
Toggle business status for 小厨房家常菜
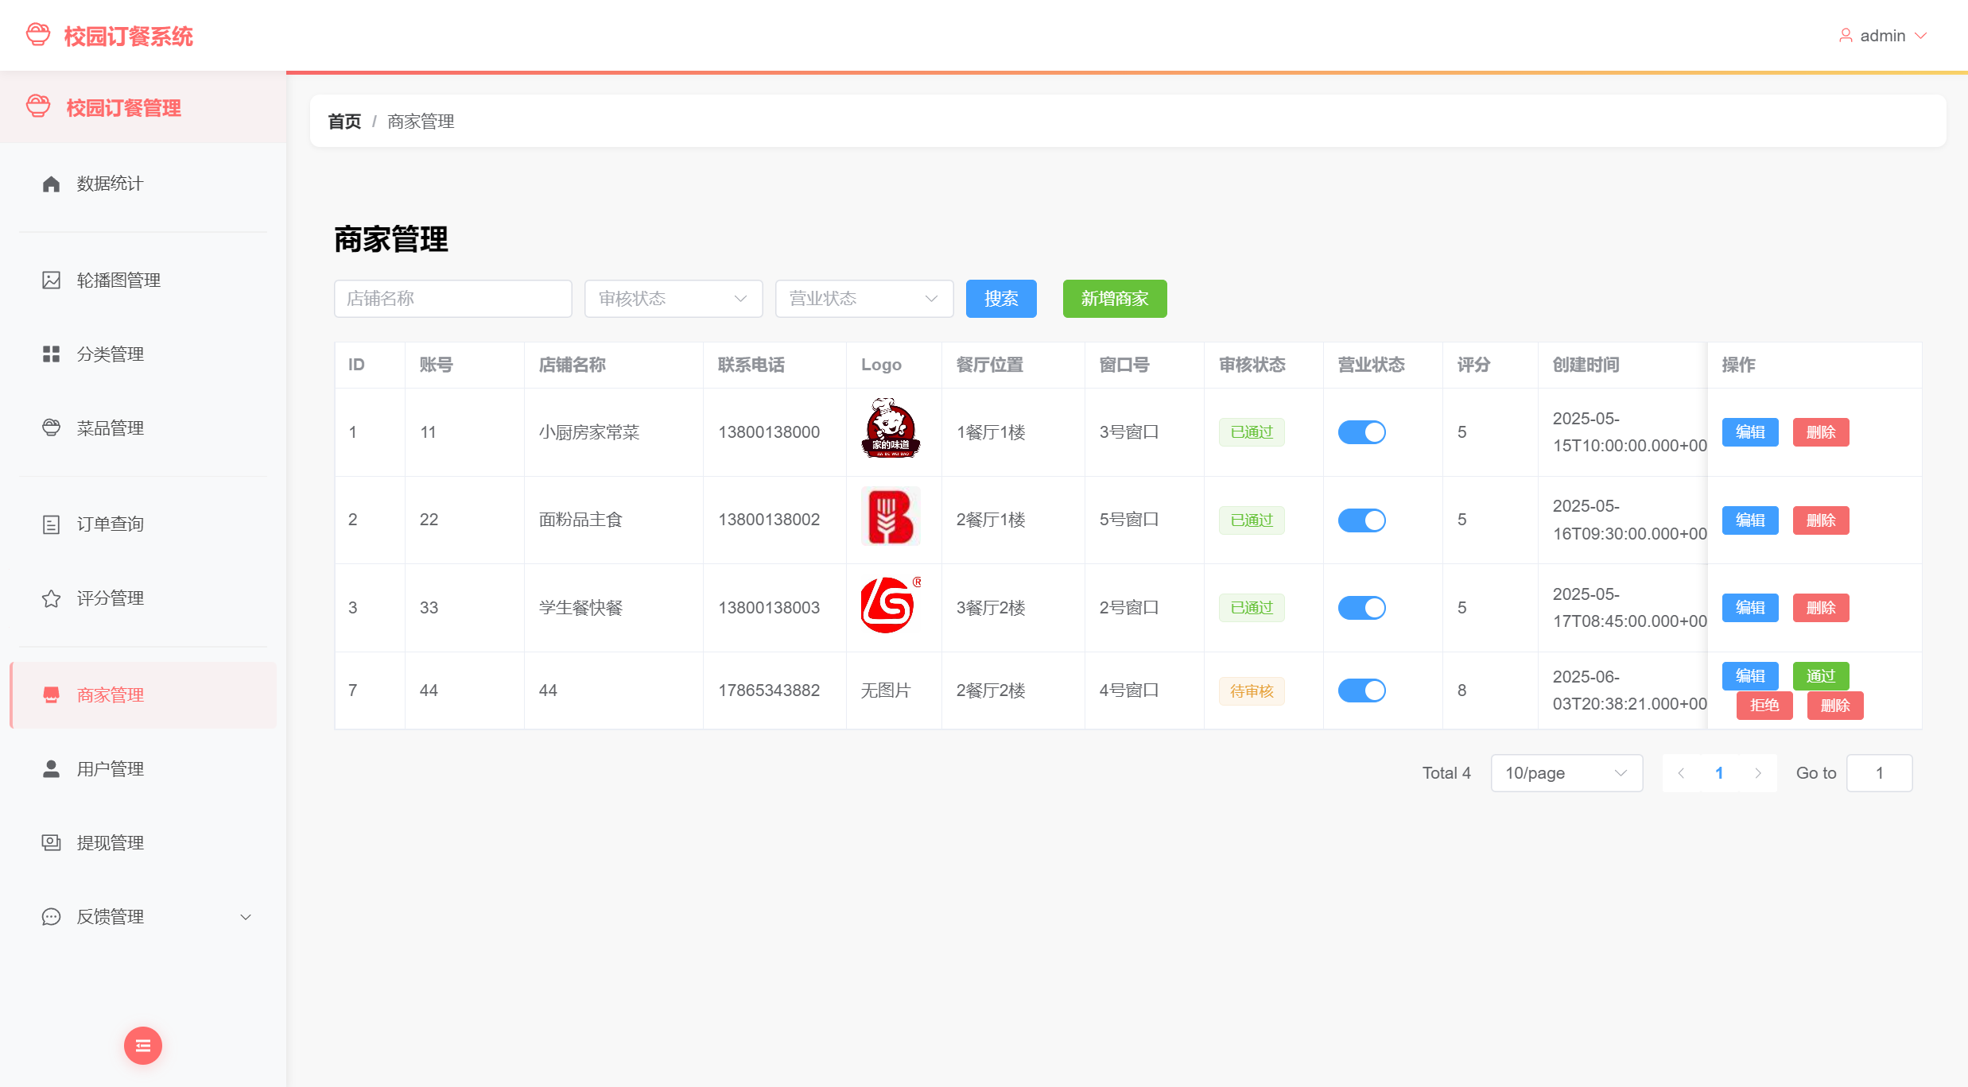point(1361,432)
